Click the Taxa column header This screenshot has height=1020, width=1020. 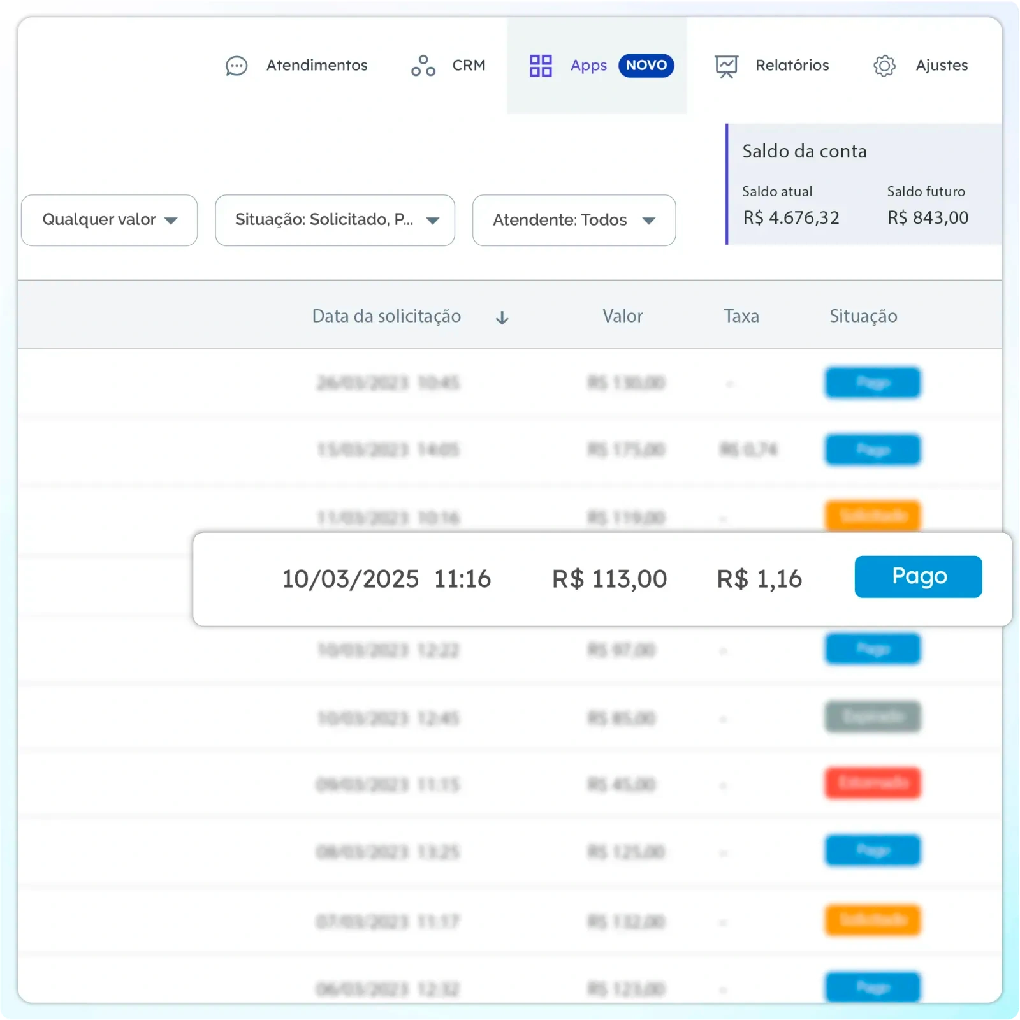point(741,316)
